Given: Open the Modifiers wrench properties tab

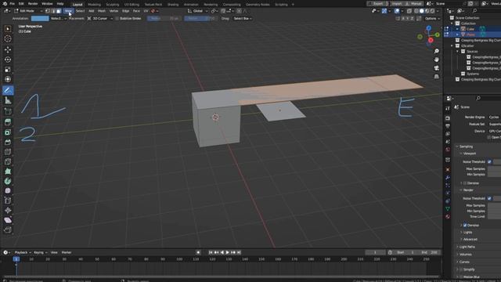Looking at the screenshot, I should pyautogui.click(x=448, y=178).
